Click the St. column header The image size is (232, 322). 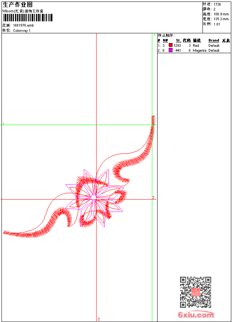tap(178, 40)
